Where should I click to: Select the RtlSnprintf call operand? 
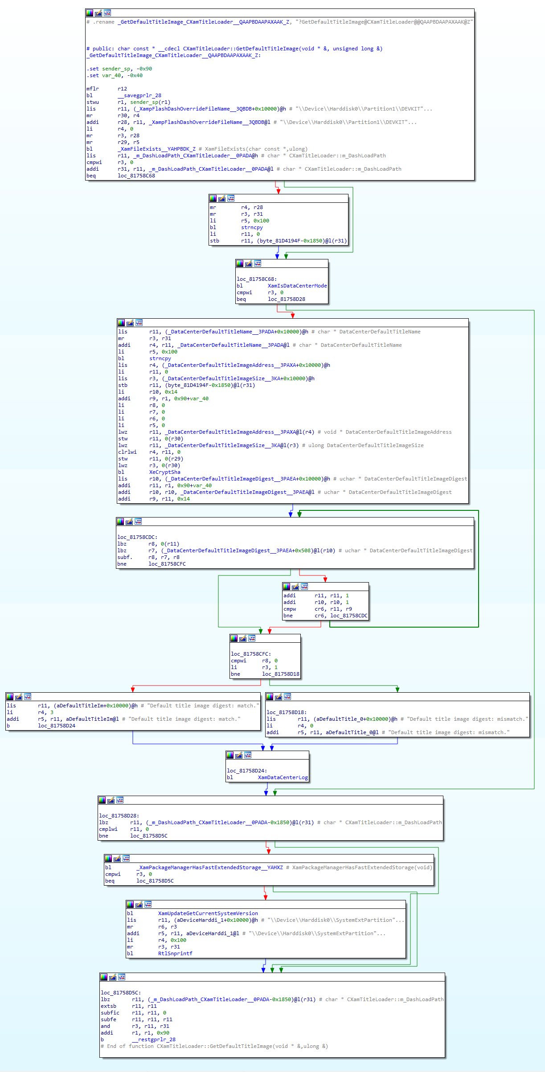click(x=175, y=953)
